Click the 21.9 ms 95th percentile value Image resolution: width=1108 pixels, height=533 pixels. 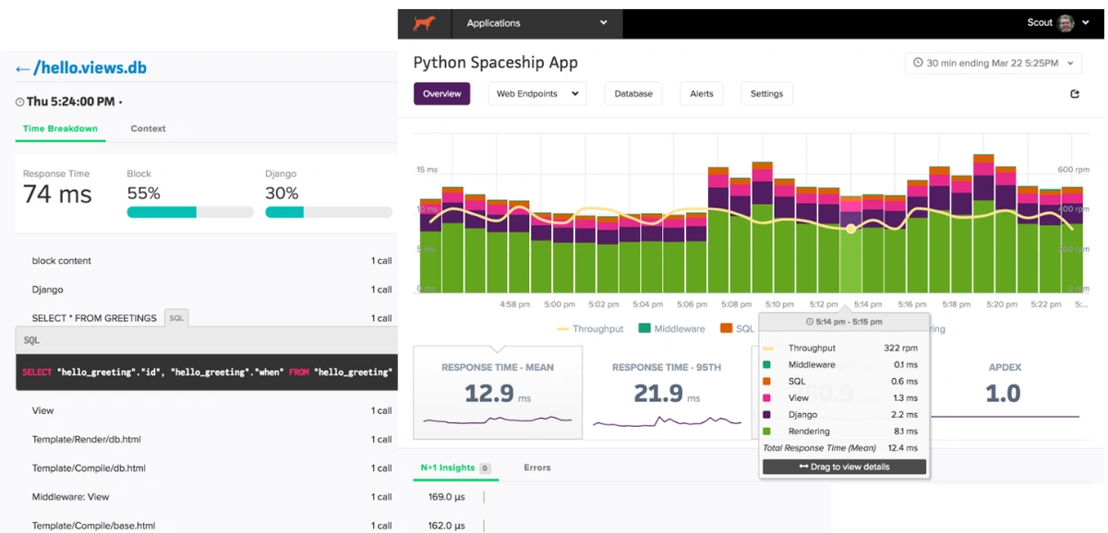[x=667, y=394]
